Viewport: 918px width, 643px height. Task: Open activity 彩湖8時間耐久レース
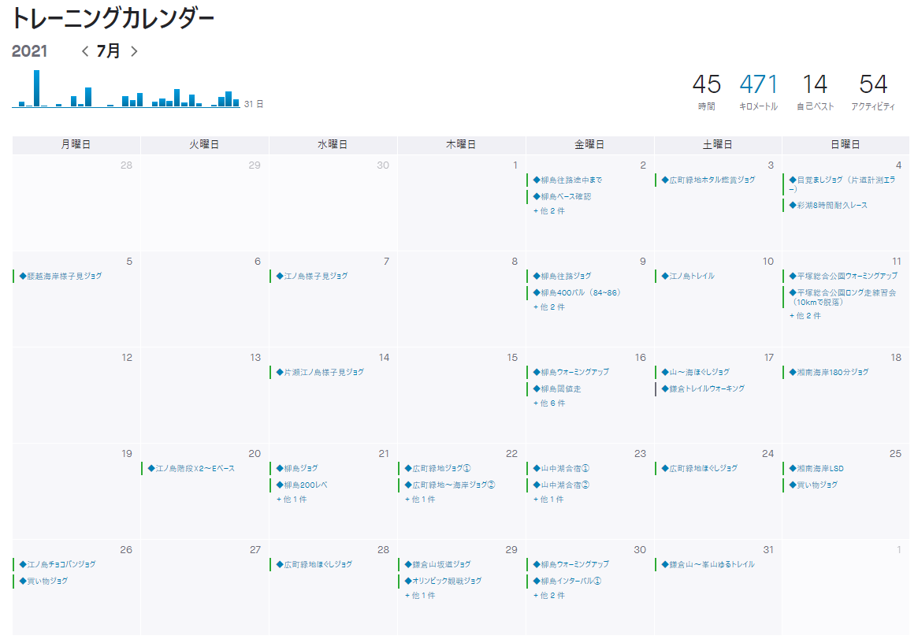(828, 205)
